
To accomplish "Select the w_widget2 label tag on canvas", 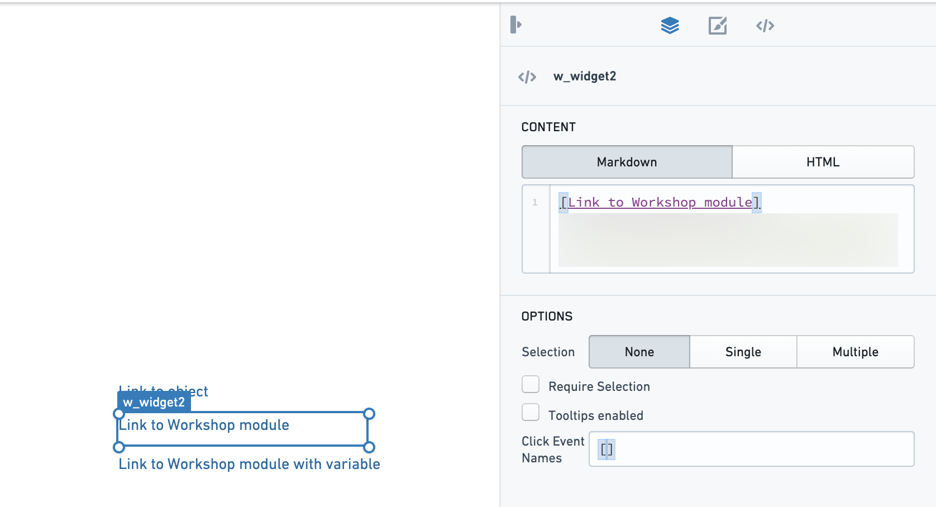I will (154, 402).
